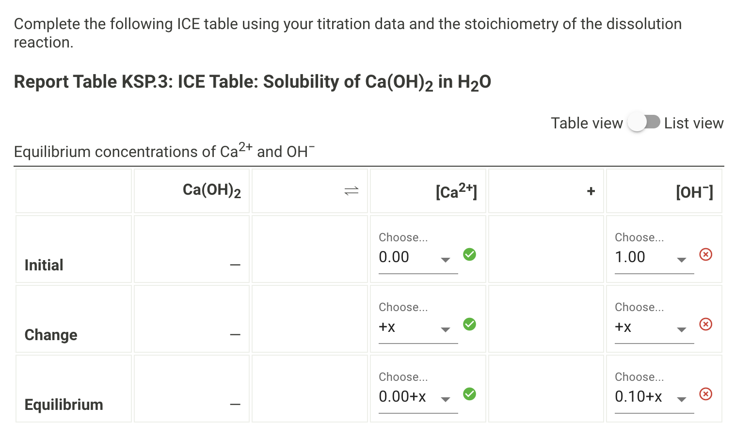Click green checkmark beside Equilibrium Ca2+ value

469,394
